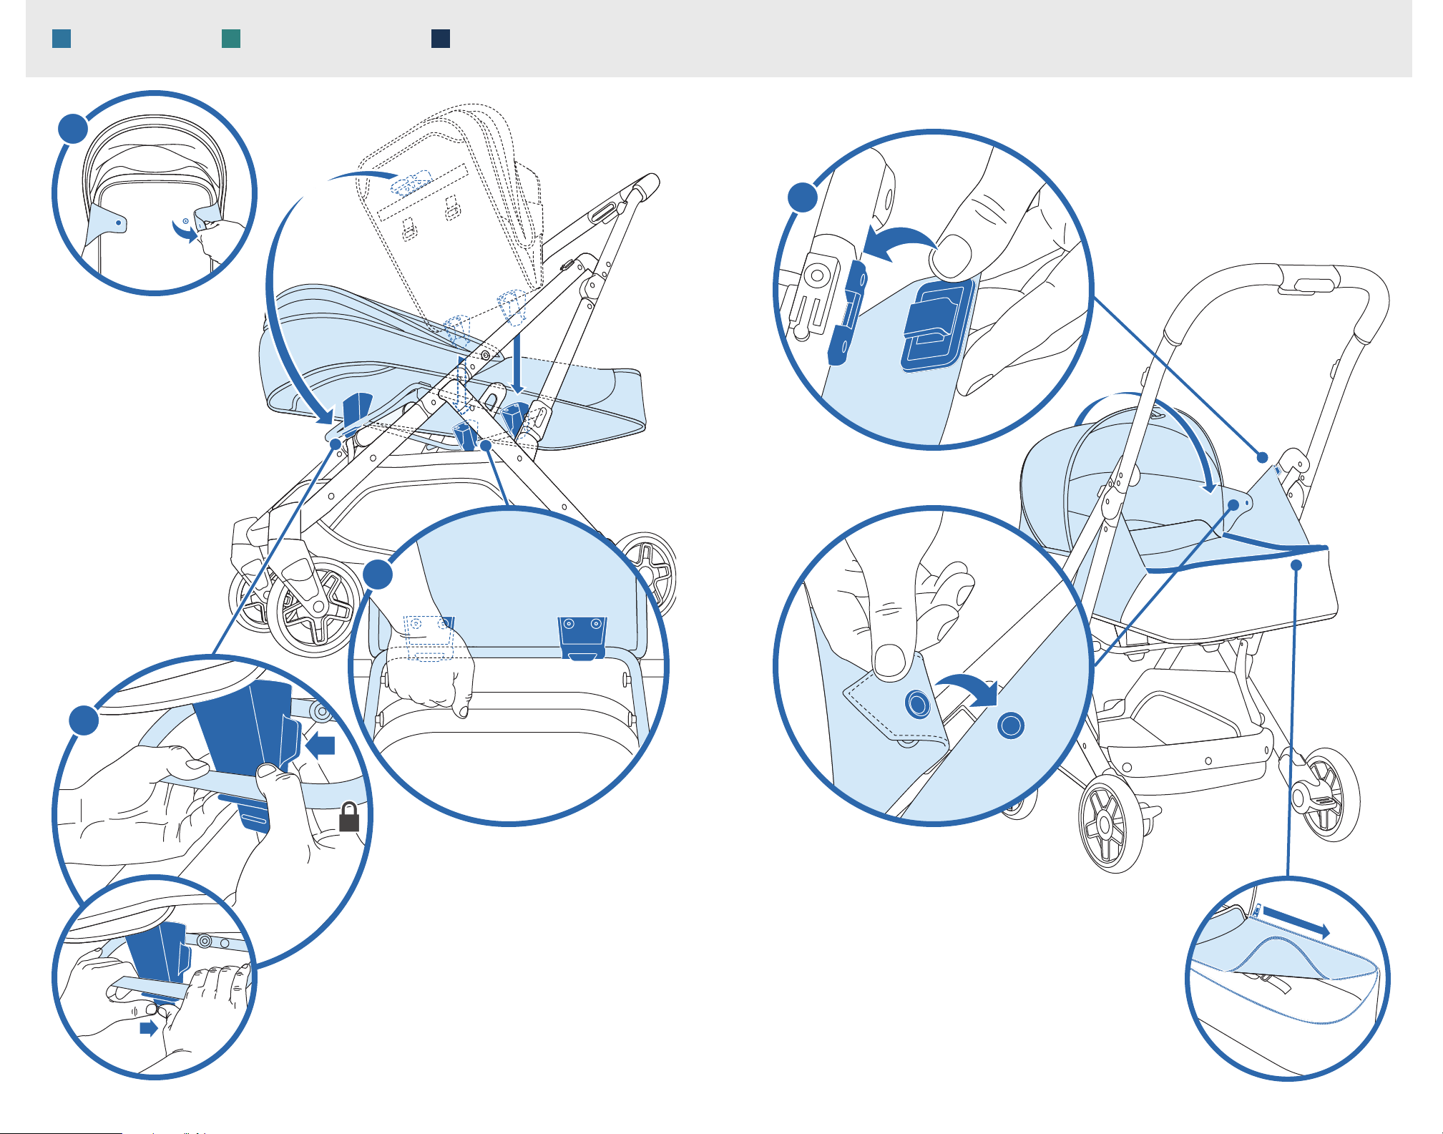Click the blue latch clip under the thumb
The image size is (1443, 1134).
point(936,326)
